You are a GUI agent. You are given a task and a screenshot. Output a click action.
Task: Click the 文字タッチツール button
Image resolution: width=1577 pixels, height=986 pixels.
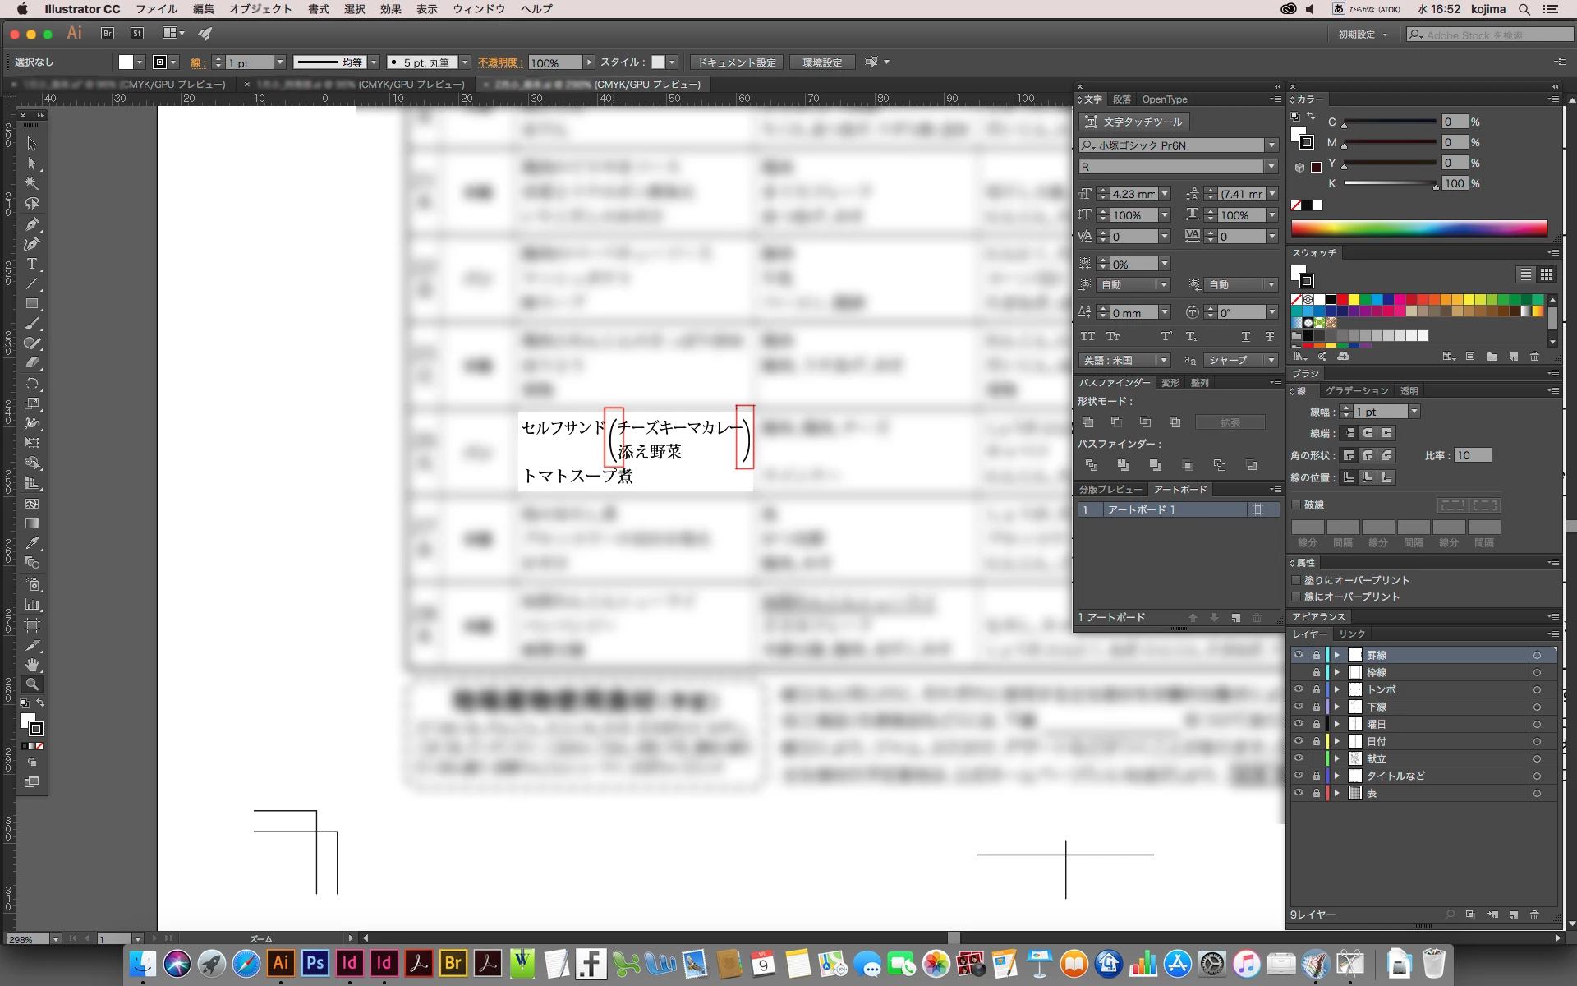(1133, 122)
